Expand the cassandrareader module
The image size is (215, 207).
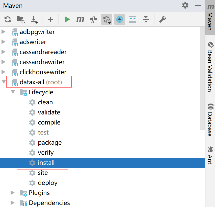[4, 52]
